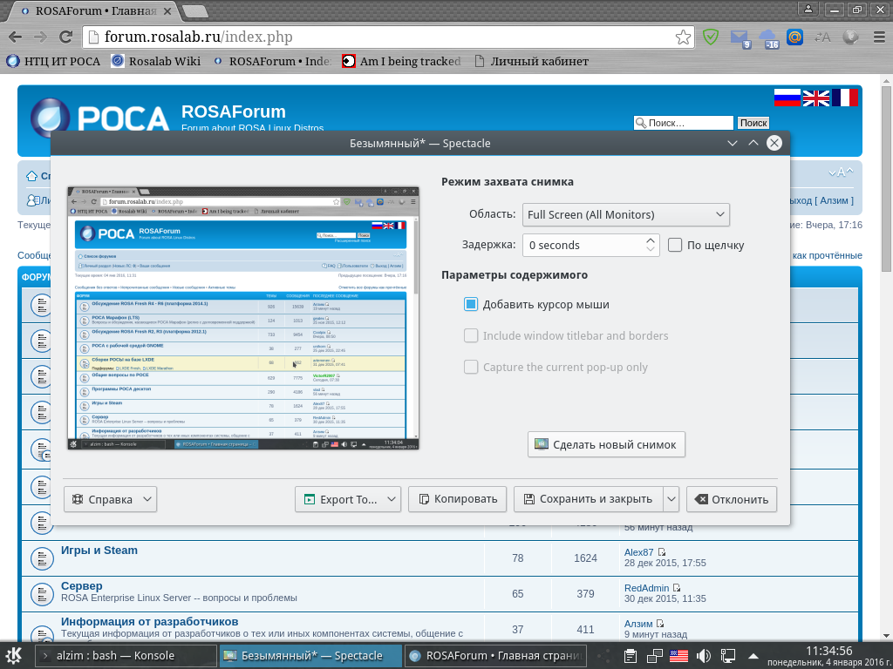Open the Сервер forum link

pos(81,586)
